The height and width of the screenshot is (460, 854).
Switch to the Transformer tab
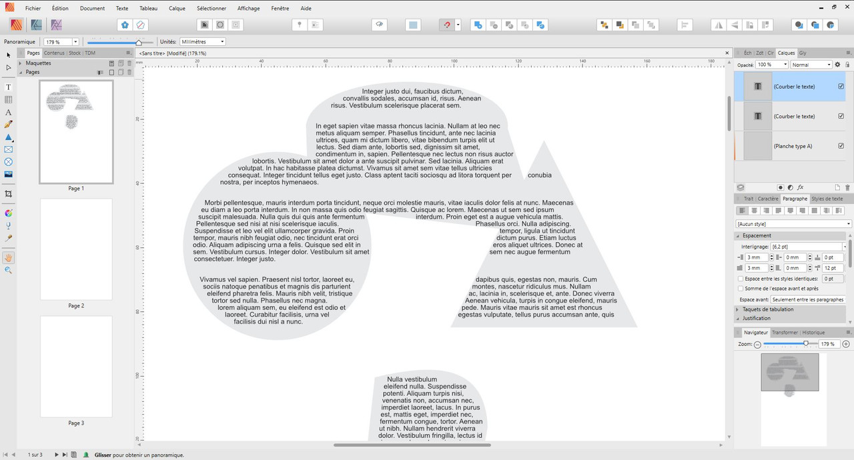(x=785, y=333)
